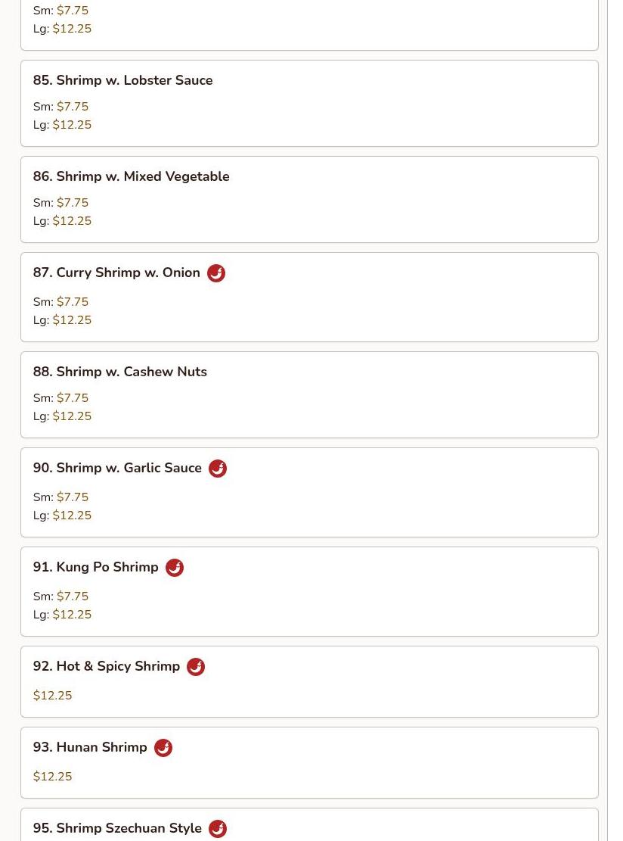Click small $7.75 price for Cashew Nuts shrimp
Viewport: 623px width, 841px height.
coord(73,398)
